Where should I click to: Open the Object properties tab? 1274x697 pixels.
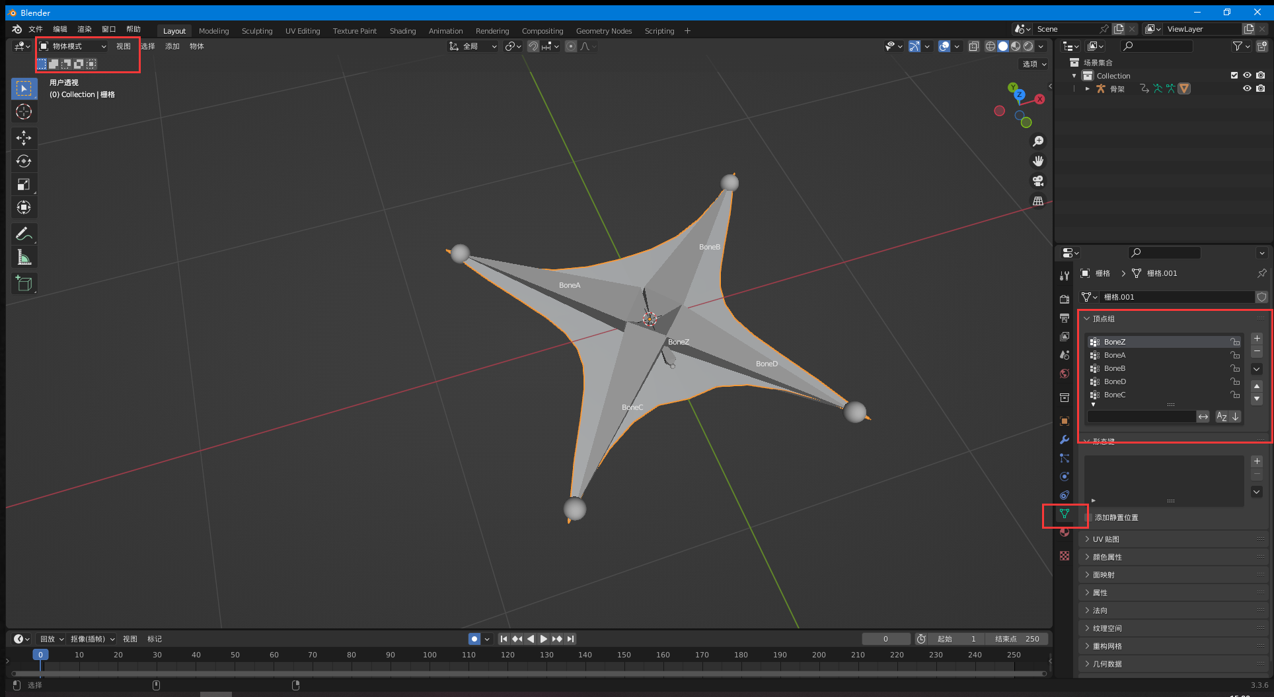click(1064, 421)
